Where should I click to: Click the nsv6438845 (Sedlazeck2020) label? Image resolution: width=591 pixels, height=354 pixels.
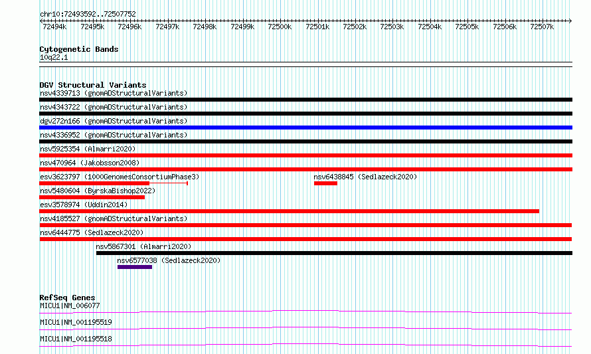click(x=366, y=177)
